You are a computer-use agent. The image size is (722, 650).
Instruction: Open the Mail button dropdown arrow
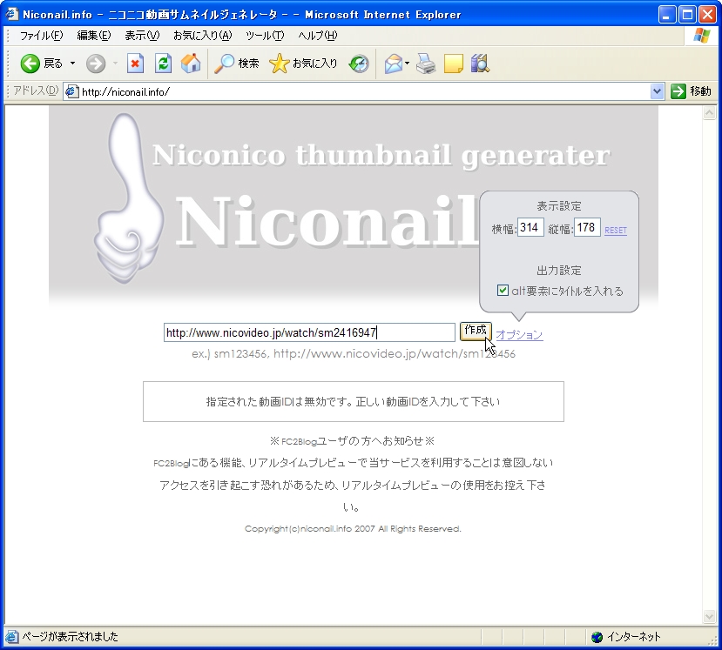coord(407,64)
